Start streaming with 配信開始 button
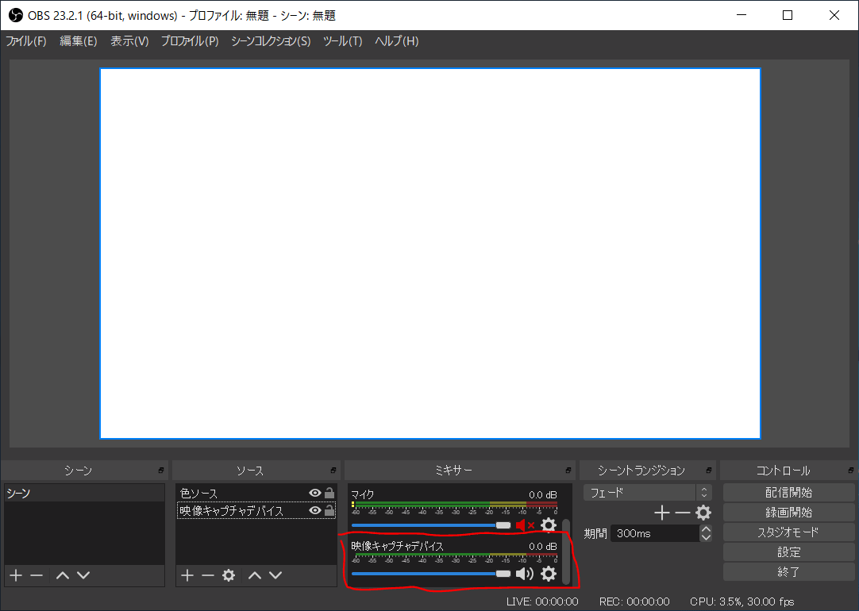 [x=789, y=493]
